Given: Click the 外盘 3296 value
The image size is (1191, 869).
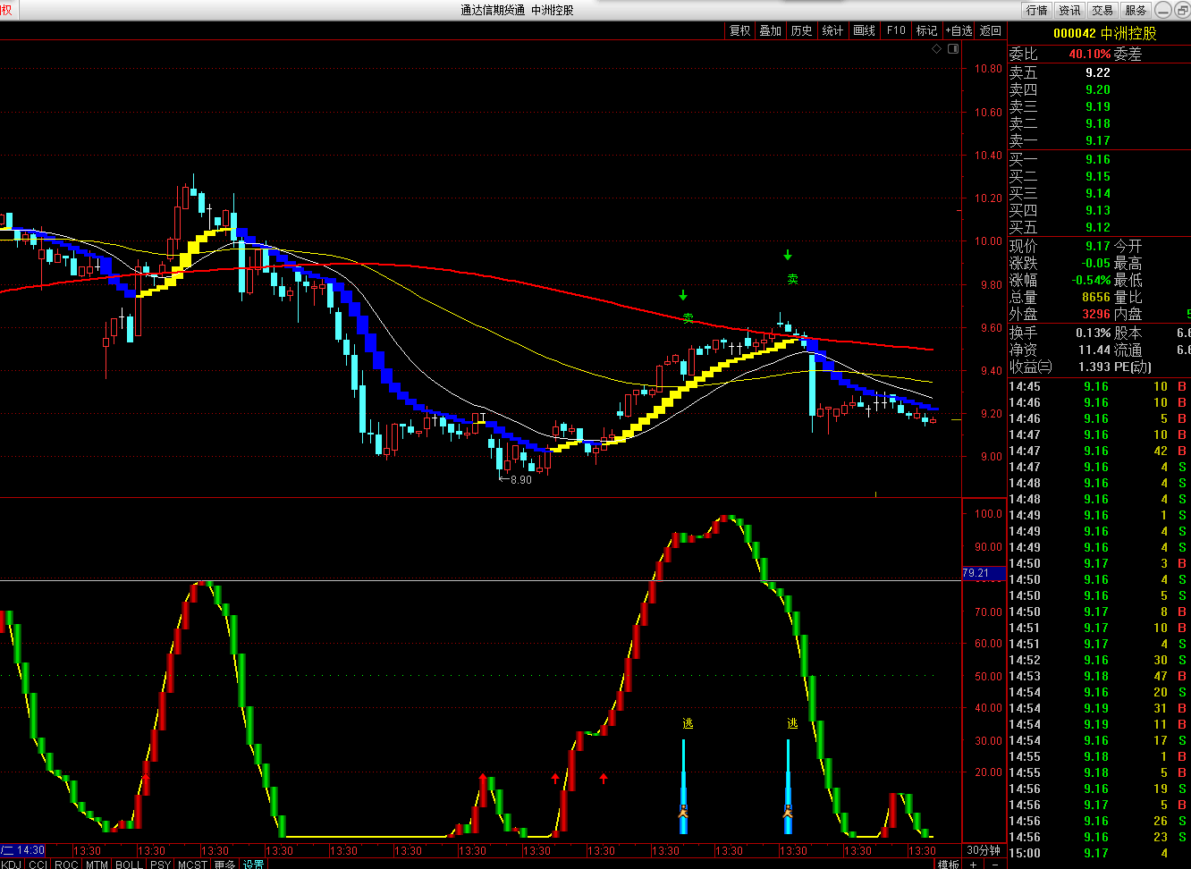Looking at the screenshot, I should (1096, 314).
